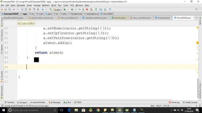Viewport: 202px width, 113px height.
Task: Click the editor horizontal scrollbar
Action: [x=95, y=100]
